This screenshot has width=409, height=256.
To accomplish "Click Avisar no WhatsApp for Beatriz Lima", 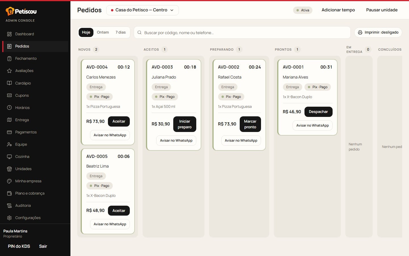I will (x=110, y=224).
